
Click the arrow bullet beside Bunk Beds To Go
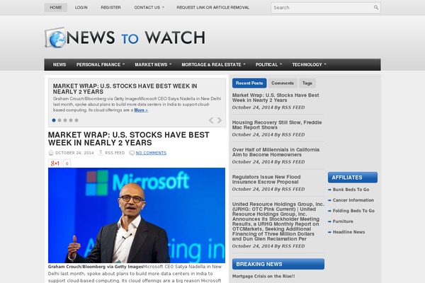click(329, 190)
